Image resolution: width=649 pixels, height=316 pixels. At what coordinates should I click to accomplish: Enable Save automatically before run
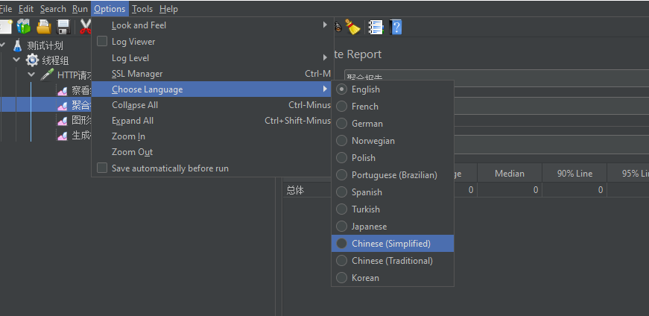coord(102,168)
